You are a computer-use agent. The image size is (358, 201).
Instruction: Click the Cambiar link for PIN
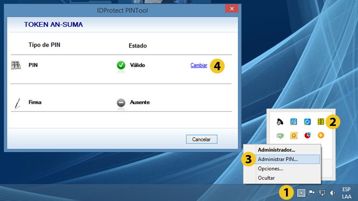click(199, 65)
